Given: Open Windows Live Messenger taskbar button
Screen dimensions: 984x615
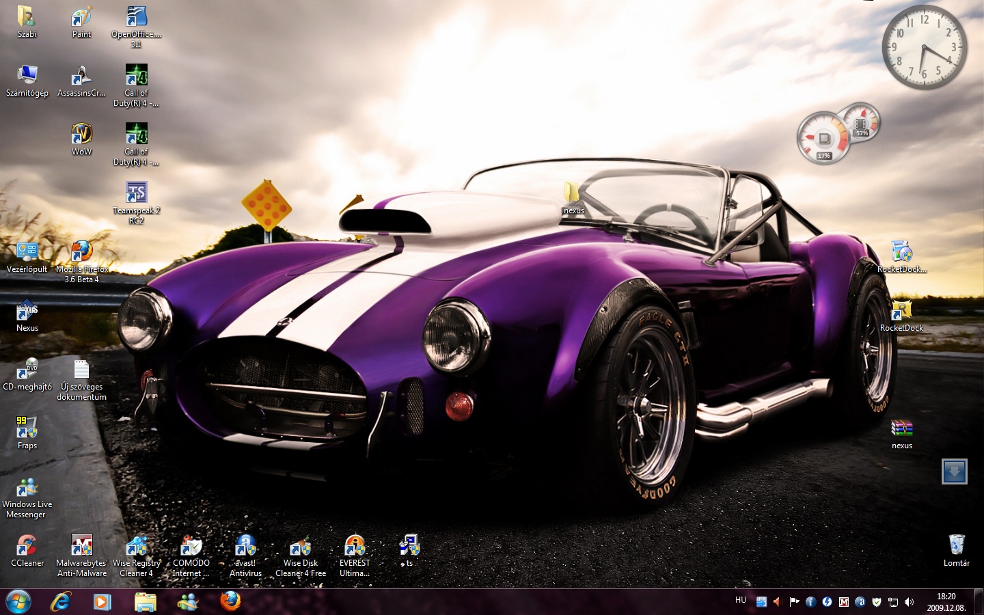Looking at the screenshot, I should [187, 601].
